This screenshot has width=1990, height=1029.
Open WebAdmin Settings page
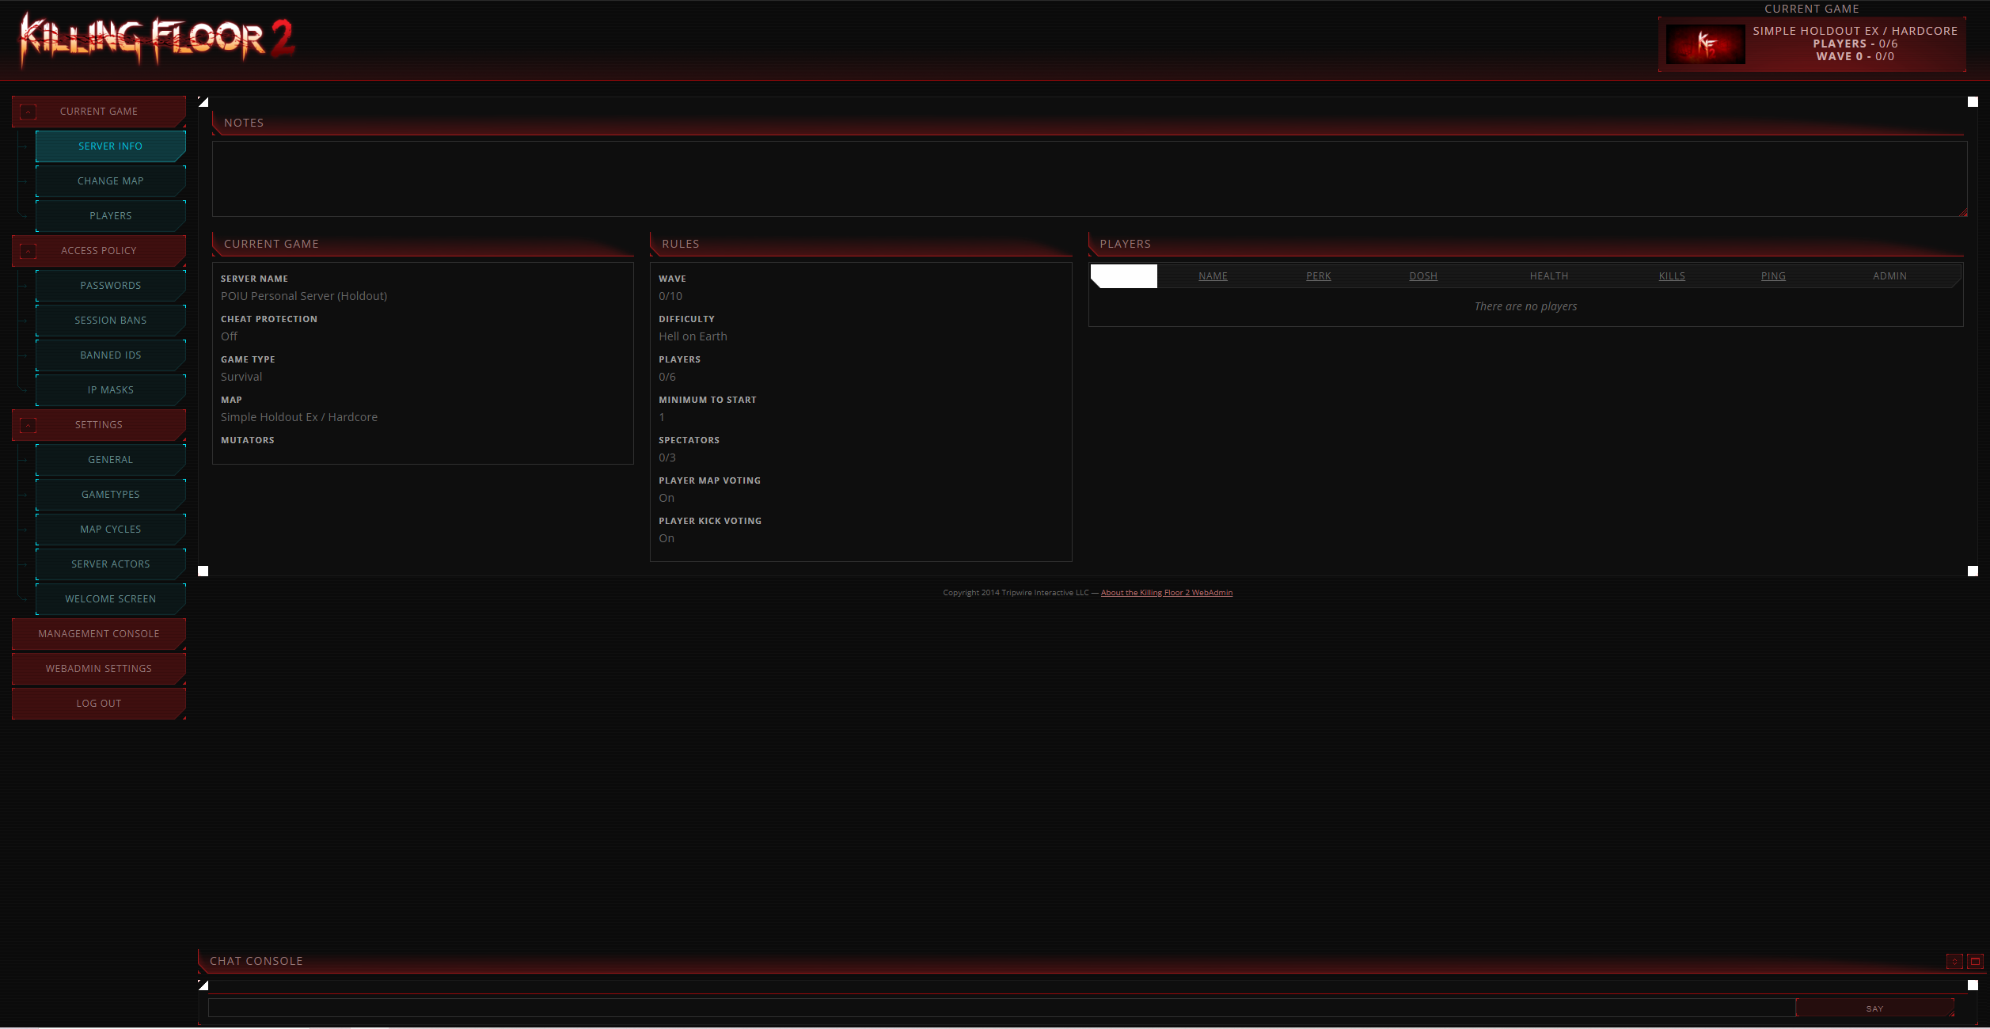[x=99, y=669]
